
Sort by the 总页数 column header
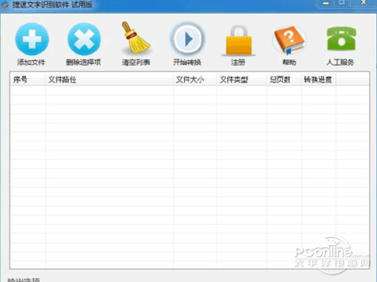tap(284, 80)
